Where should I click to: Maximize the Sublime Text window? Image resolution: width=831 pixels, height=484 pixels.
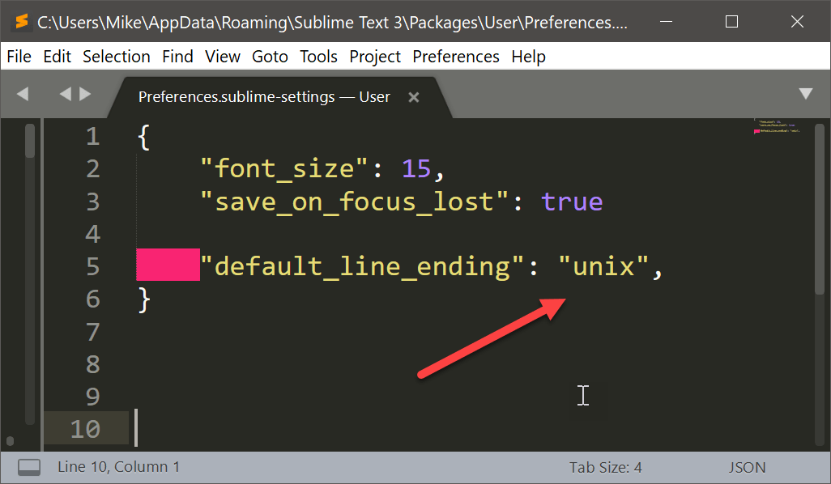pos(731,22)
